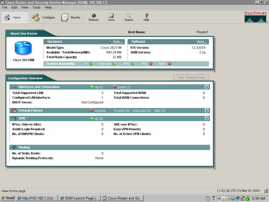Click the lock icon in status bar
The height and width of the screenshot is (202, 269).
tap(266, 190)
